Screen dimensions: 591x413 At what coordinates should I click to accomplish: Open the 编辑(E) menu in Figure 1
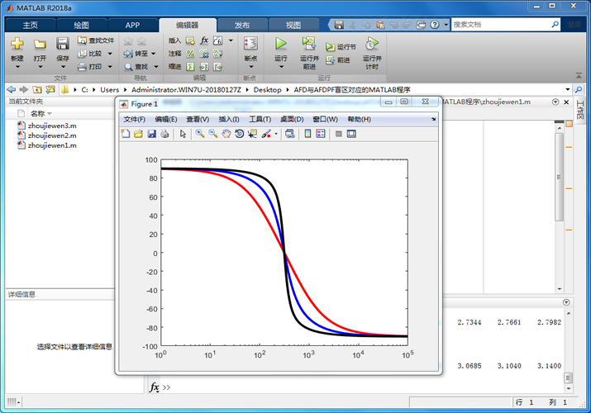[x=166, y=119]
